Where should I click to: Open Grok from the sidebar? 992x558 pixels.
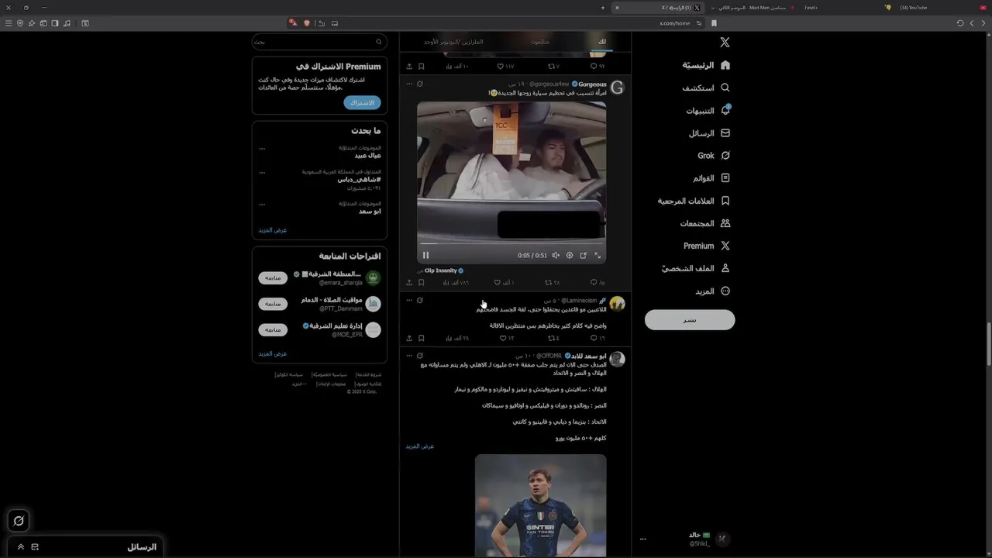tap(714, 156)
